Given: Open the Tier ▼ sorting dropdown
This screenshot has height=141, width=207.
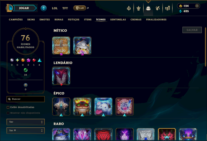Looking at the screenshot, I should tap(26, 131).
